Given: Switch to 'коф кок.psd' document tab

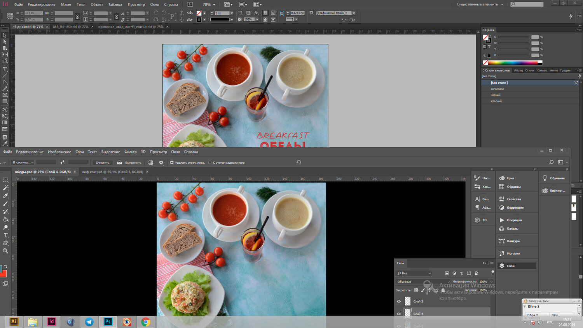Looking at the screenshot, I should (113, 172).
